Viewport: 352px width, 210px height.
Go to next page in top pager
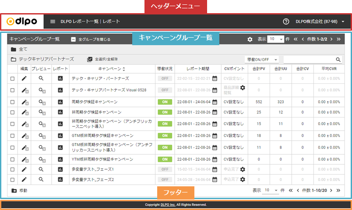click(x=331, y=39)
